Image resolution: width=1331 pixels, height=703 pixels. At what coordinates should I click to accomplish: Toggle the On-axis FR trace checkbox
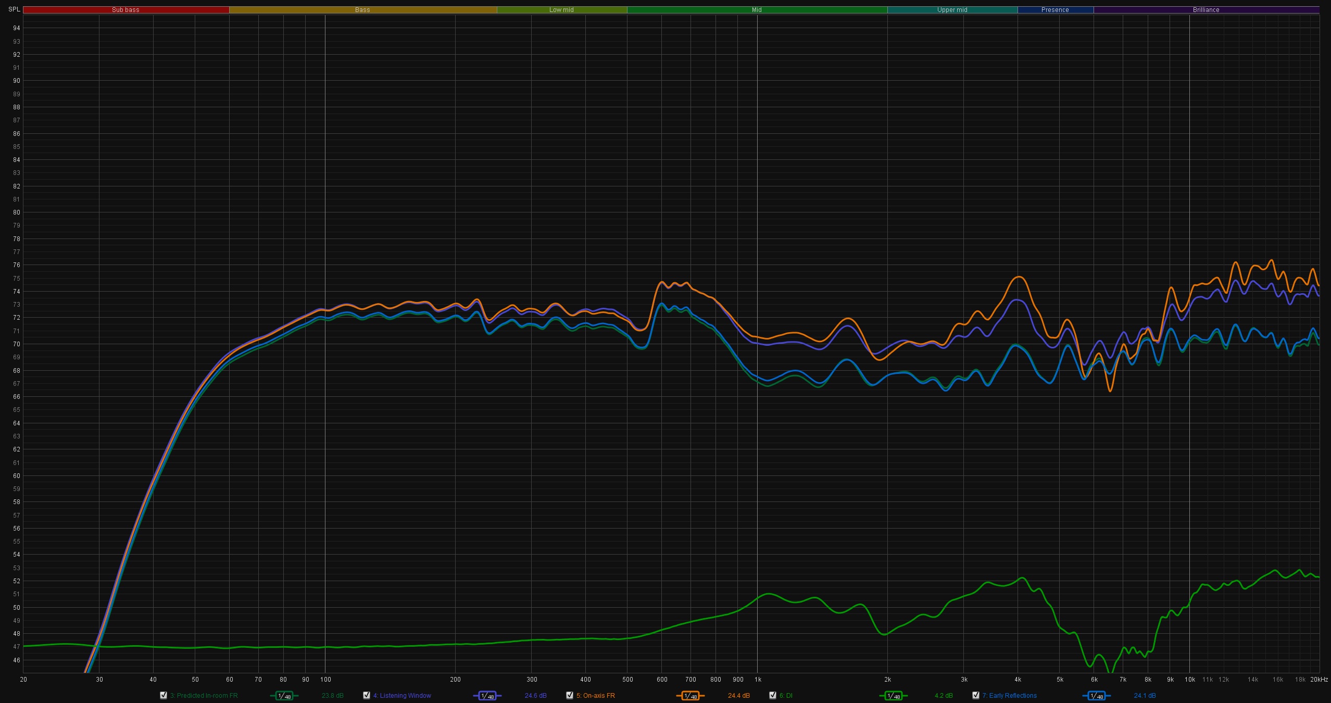(x=570, y=695)
